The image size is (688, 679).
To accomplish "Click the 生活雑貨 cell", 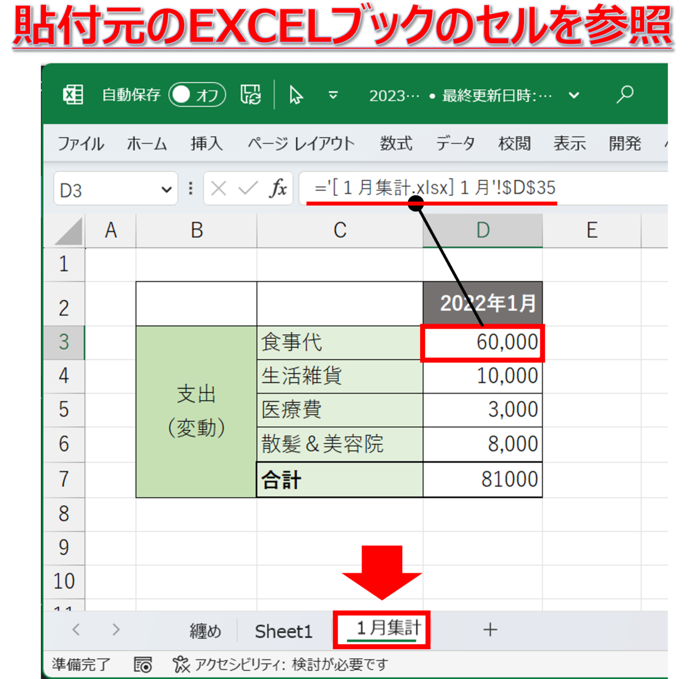I will pos(340,376).
